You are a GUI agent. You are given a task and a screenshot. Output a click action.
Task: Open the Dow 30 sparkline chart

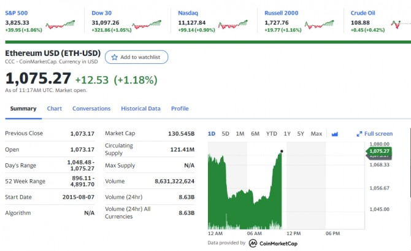[x=147, y=25]
